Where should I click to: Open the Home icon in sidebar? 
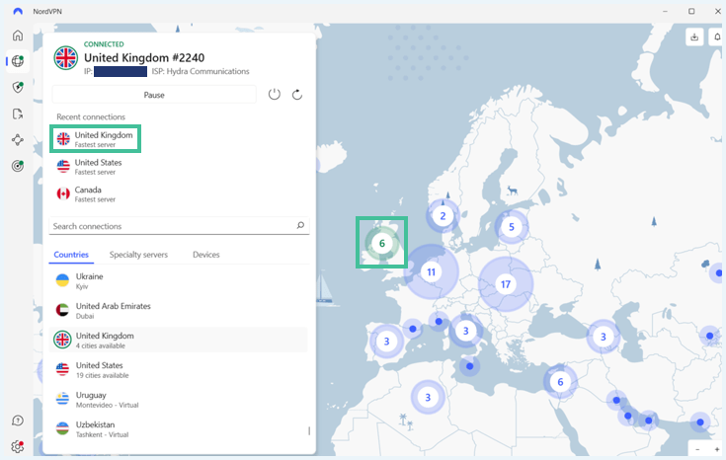click(x=18, y=36)
